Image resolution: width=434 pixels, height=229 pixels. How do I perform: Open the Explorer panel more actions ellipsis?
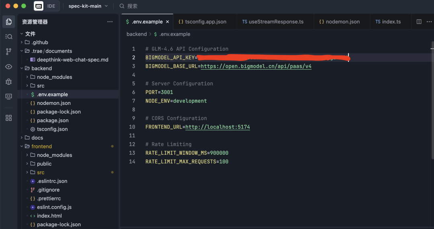point(110,22)
